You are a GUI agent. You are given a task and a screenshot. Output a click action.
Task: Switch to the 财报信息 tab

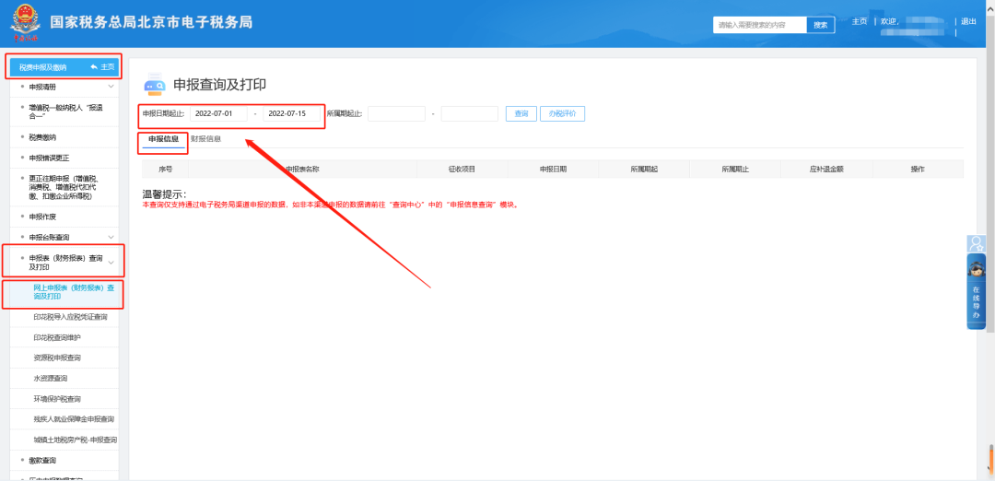pyautogui.click(x=205, y=139)
